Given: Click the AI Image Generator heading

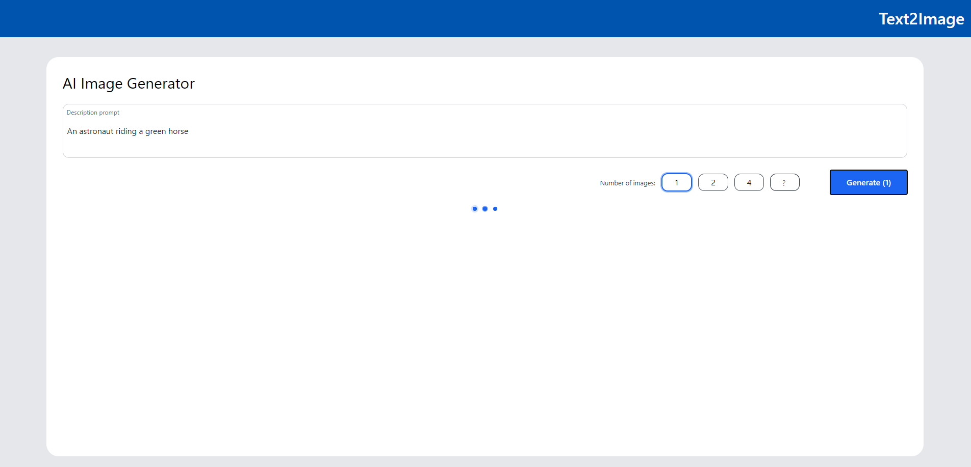Looking at the screenshot, I should click(x=129, y=84).
